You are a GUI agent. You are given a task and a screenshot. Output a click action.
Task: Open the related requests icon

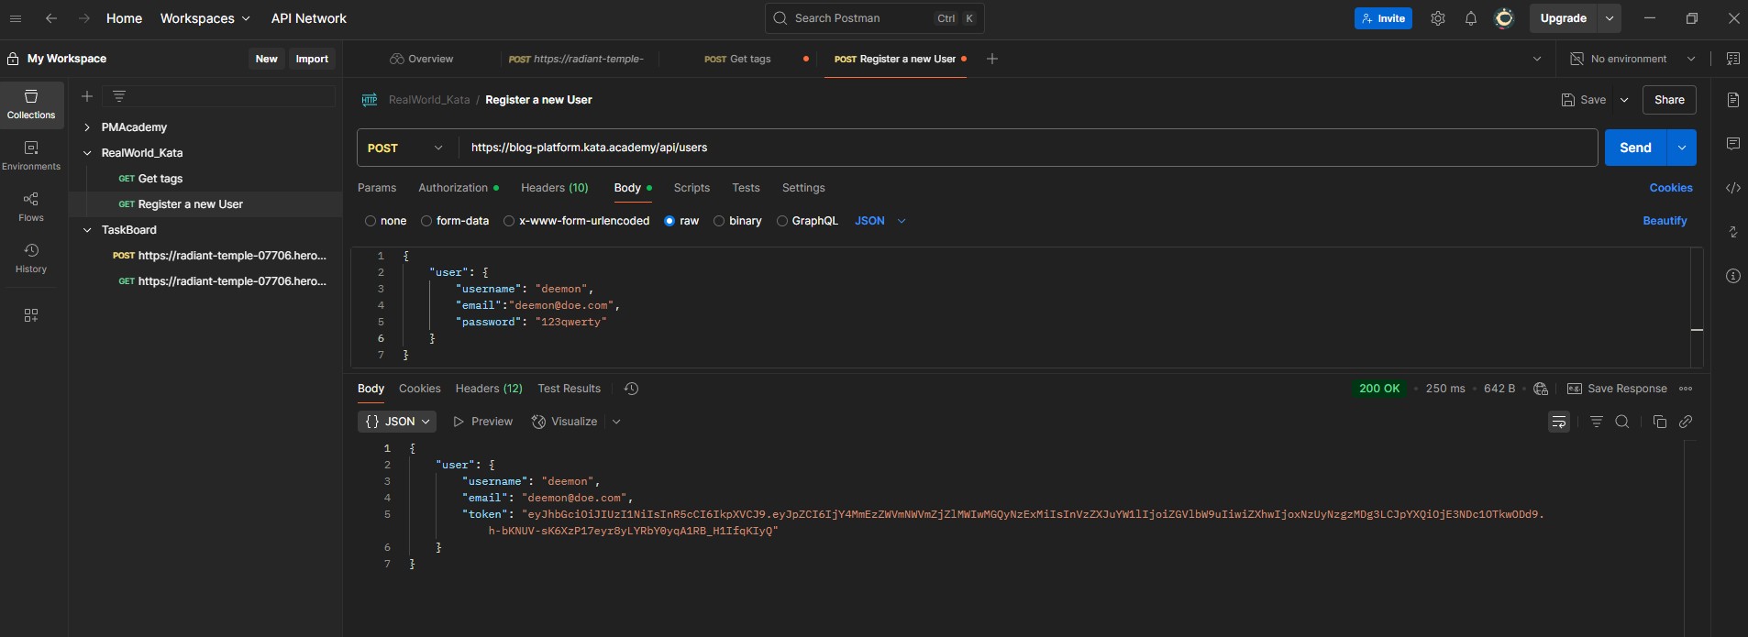tap(1733, 232)
